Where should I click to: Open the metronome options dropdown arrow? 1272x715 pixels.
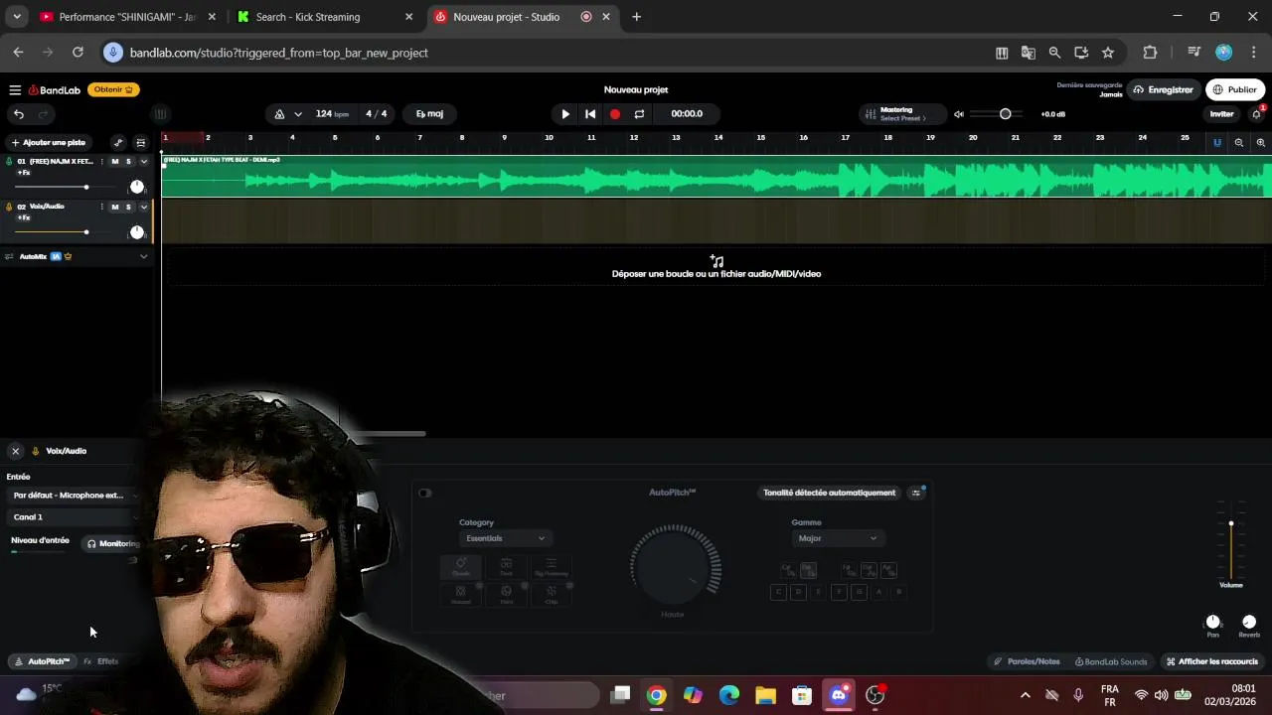(297, 114)
